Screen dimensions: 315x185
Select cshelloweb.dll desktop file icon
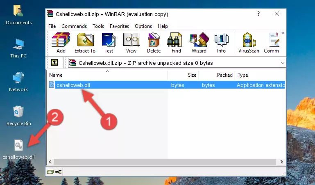click(x=18, y=150)
